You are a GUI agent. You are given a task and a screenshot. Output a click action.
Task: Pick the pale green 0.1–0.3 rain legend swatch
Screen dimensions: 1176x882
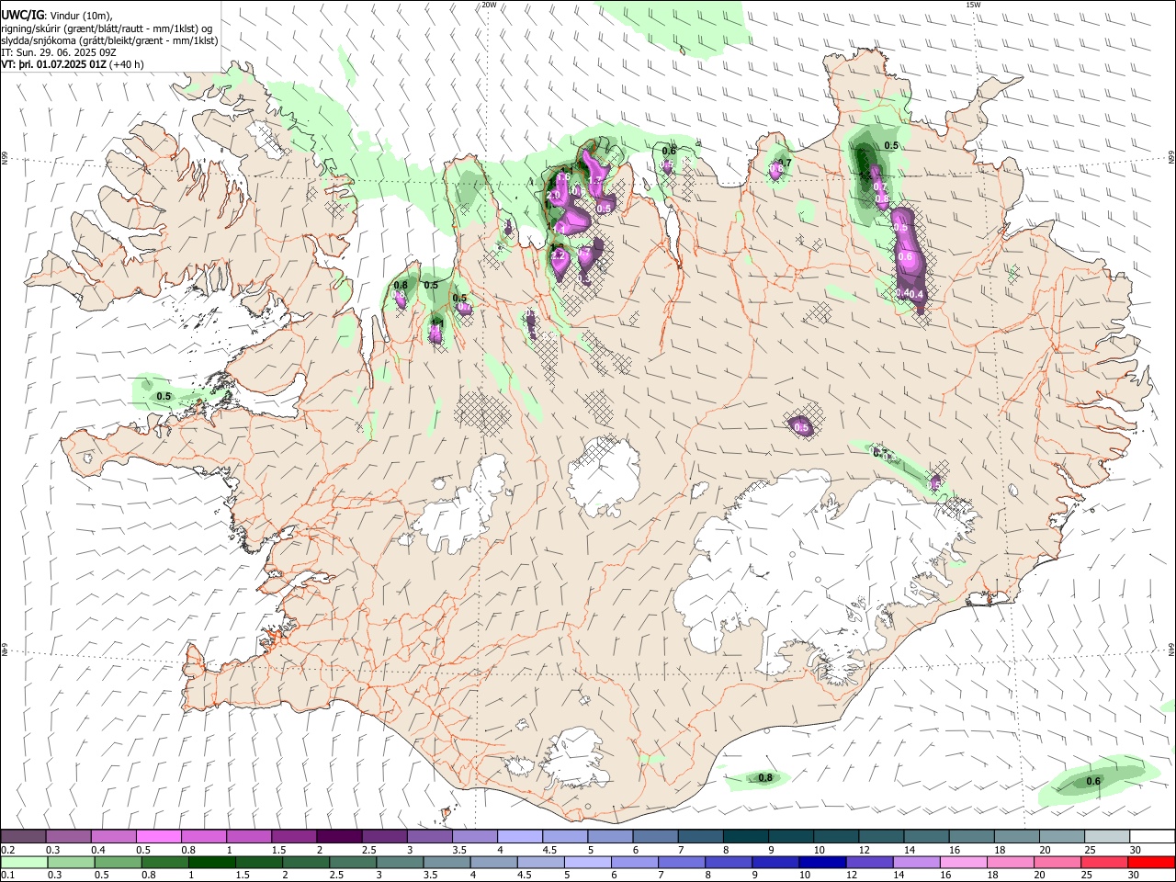(23, 862)
